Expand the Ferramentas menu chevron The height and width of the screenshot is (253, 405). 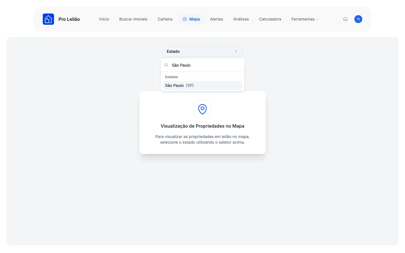pyautogui.click(x=318, y=19)
